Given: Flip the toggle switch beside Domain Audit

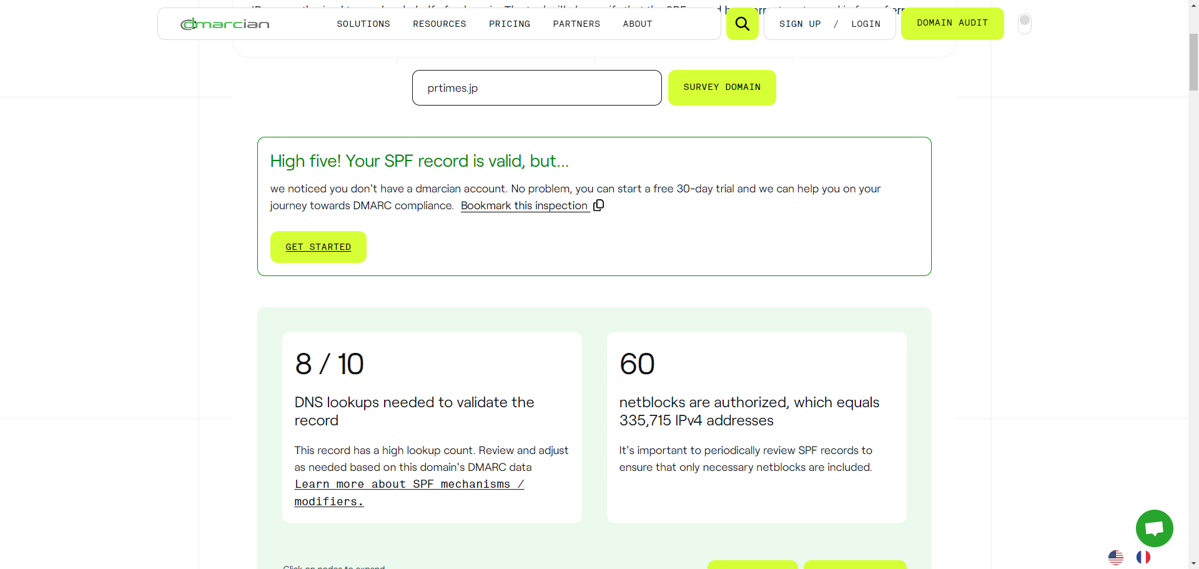Looking at the screenshot, I should 1025,24.
